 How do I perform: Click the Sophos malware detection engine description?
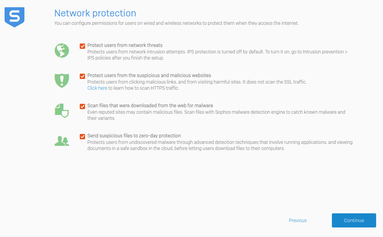[216, 115]
